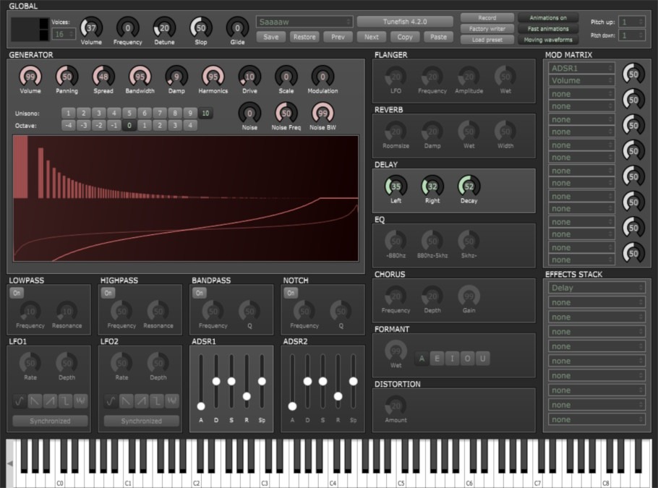The width and height of the screenshot is (658, 488).
Task: Click the Load preset button
Action: coord(487,40)
